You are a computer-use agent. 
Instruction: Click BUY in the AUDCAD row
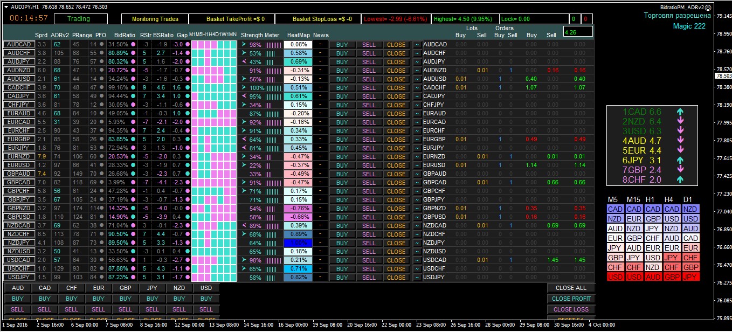[x=342, y=45]
